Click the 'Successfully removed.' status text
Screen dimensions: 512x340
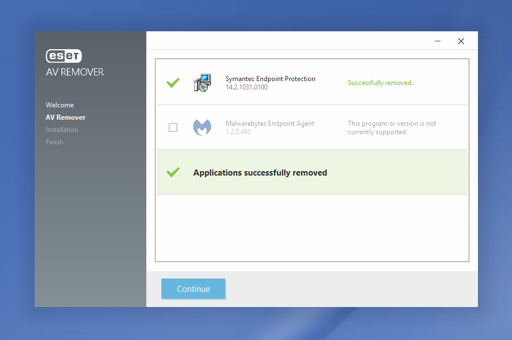tap(380, 83)
